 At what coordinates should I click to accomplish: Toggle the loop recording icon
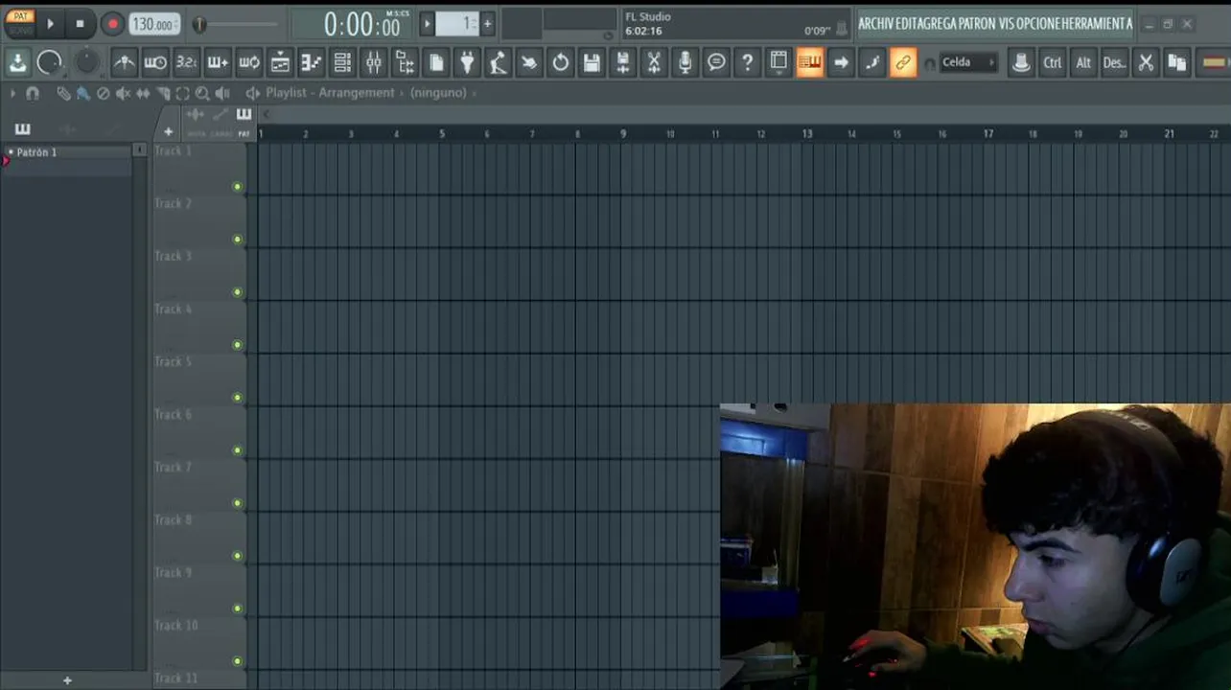pos(249,62)
